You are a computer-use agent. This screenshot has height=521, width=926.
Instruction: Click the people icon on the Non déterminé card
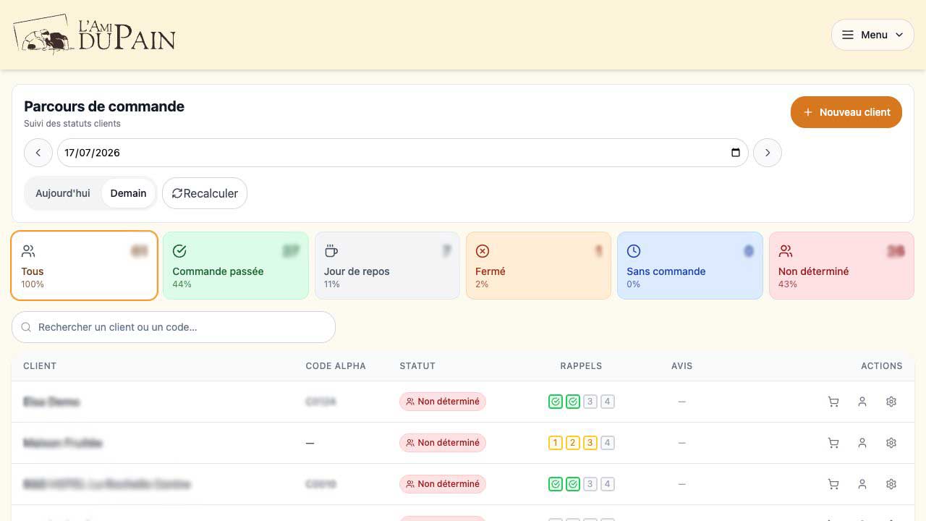click(x=786, y=251)
